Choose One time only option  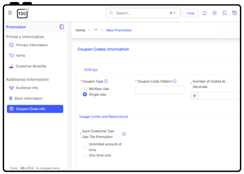click(85, 155)
